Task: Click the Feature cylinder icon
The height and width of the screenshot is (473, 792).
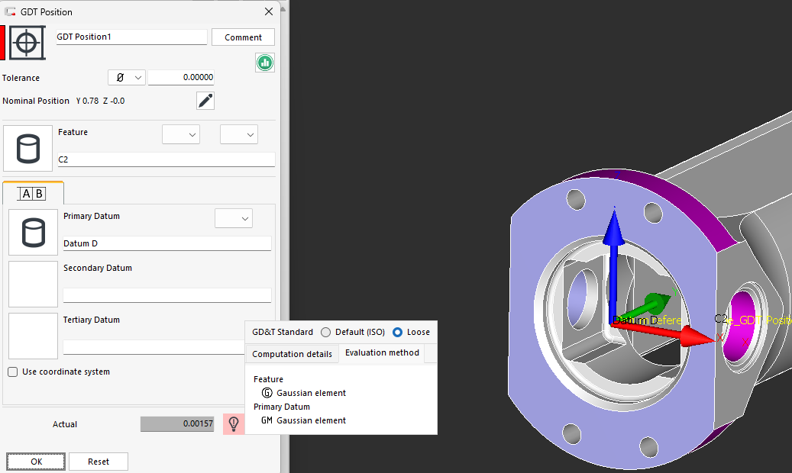Action: (28, 149)
